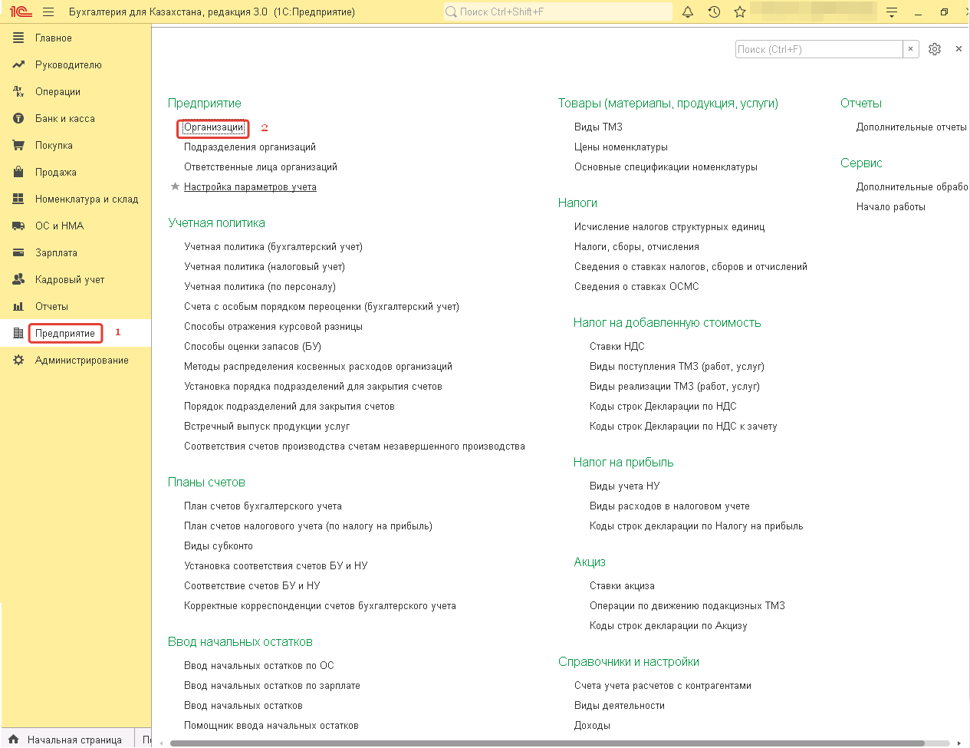Click the notifications bell icon
The image size is (970, 748).
[x=688, y=12]
